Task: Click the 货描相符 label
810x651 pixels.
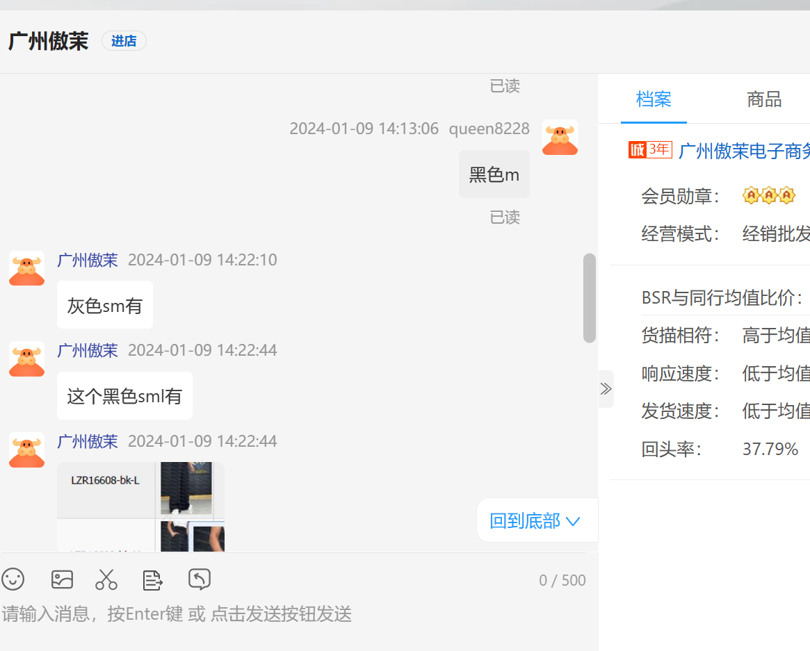Action: tap(680, 335)
